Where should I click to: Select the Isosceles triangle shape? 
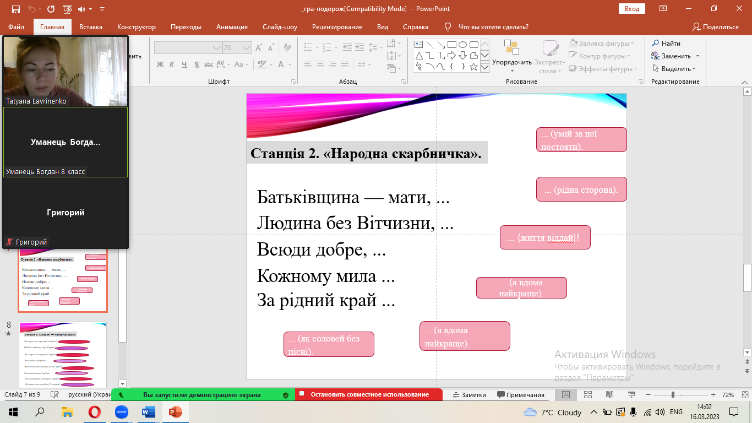tap(419, 56)
